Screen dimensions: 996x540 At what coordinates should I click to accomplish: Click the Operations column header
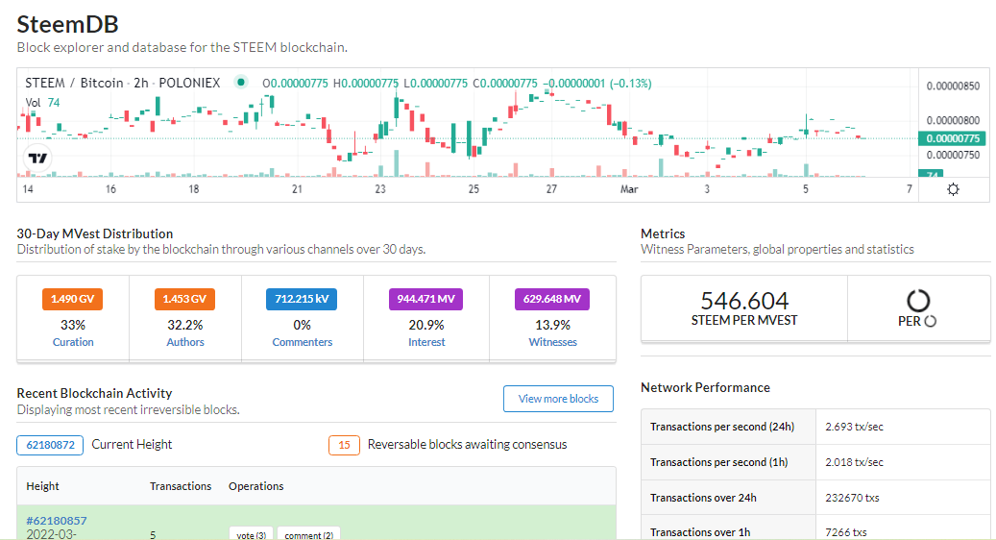click(256, 486)
